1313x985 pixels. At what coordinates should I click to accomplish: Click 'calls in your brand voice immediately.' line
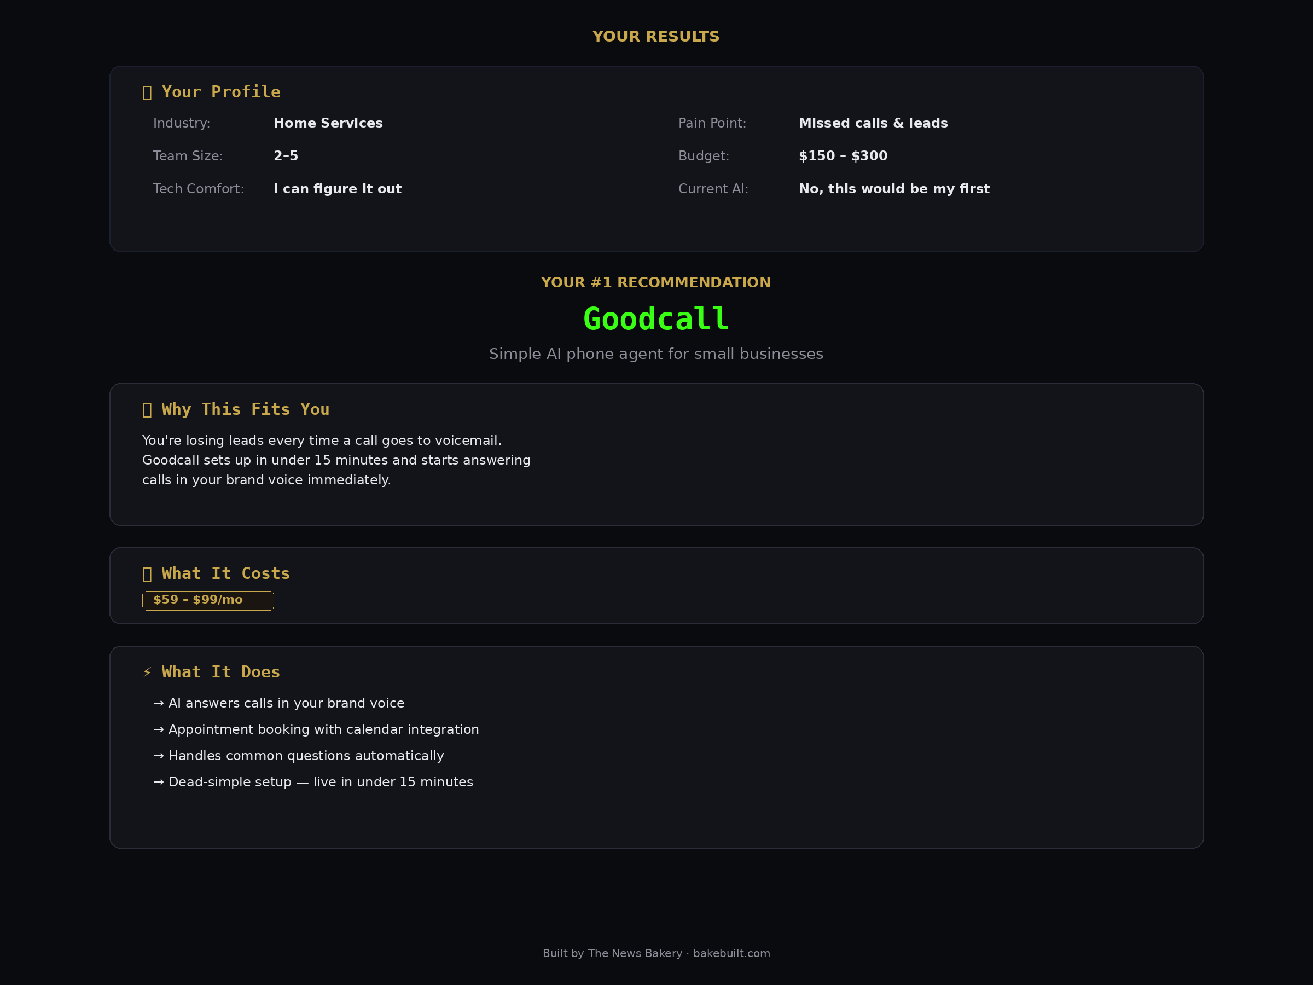tap(266, 480)
